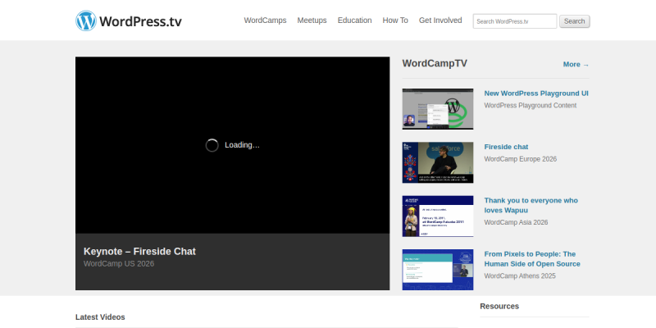The width and height of the screenshot is (656, 328).
Task: Open WordCamp Athens 2025 link
Action: tap(520, 276)
